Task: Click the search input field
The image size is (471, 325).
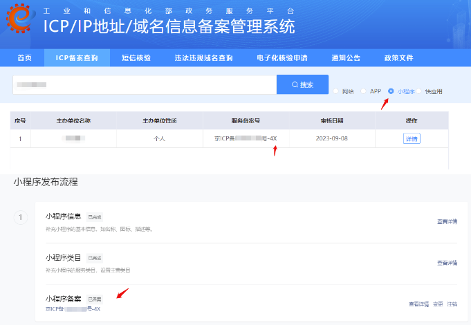Action: [145, 84]
